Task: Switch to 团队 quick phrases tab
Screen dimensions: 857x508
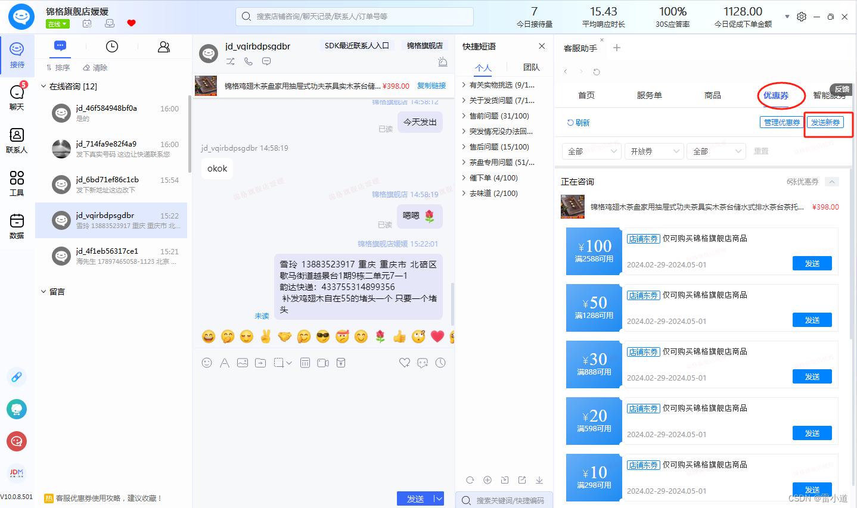Action: click(x=531, y=67)
